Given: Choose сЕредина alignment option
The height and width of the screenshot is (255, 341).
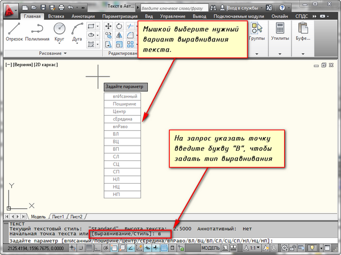Looking at the screenshot, I should pos(122,119).
